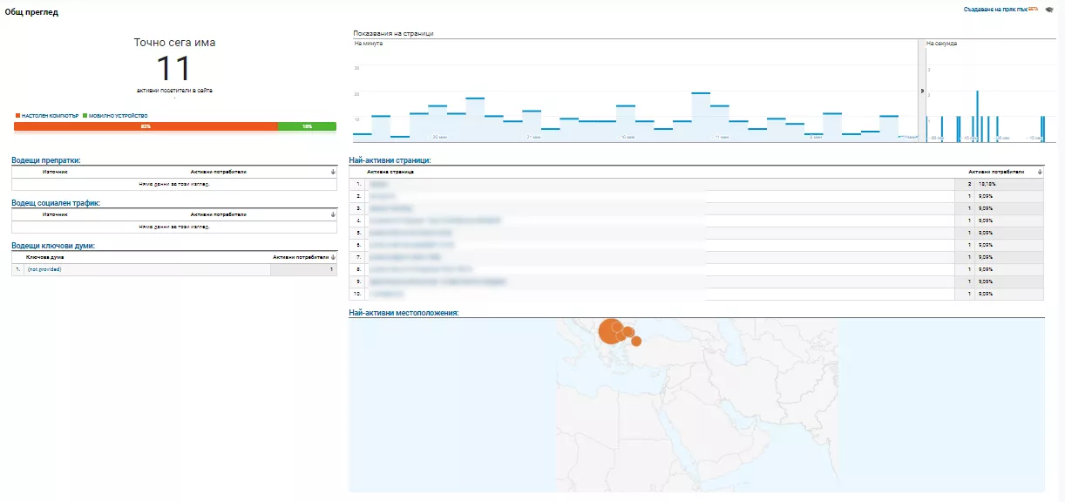The height and width of the screenshot is (502, 1065).
Task: Sort Най-активни страници by the active users arrow
Action: tap(1040, 172)
